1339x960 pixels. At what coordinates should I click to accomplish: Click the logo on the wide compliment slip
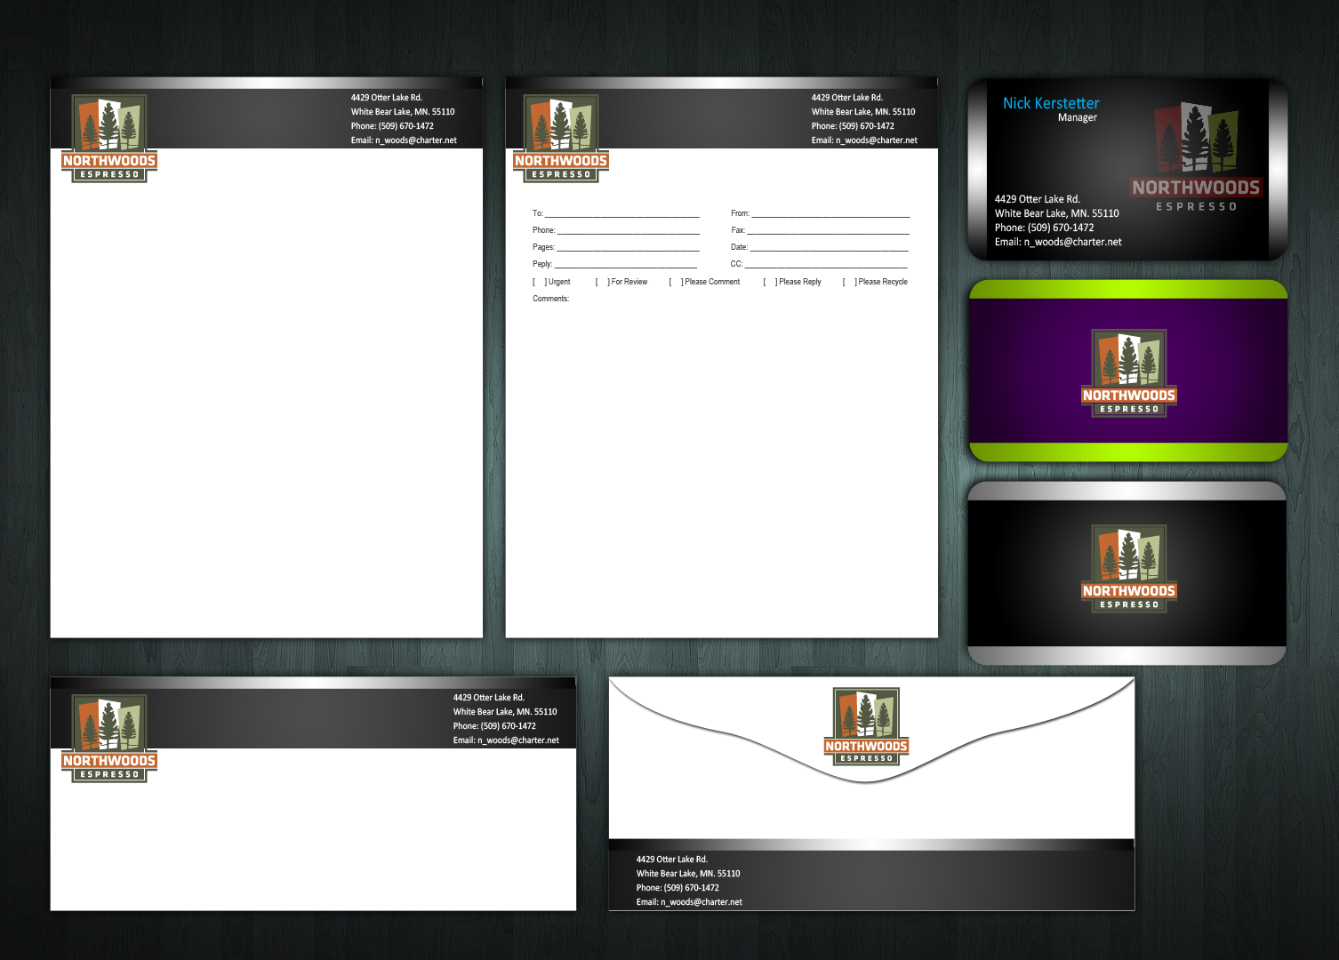coord(109,739)
